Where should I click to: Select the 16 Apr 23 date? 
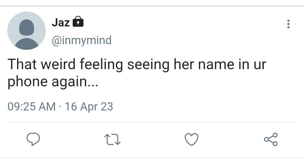point(89,106)
